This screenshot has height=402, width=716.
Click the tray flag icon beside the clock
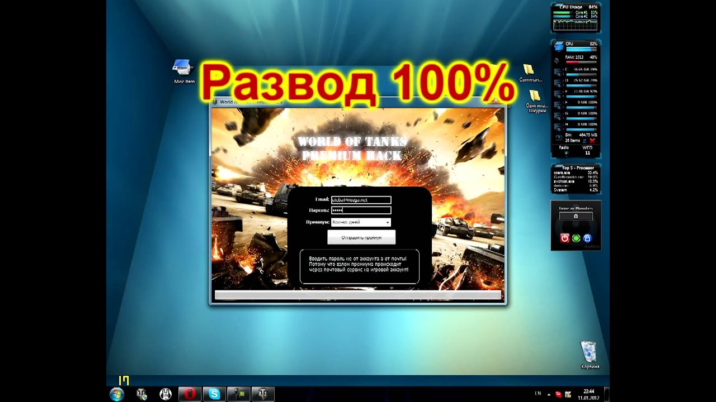568,394
